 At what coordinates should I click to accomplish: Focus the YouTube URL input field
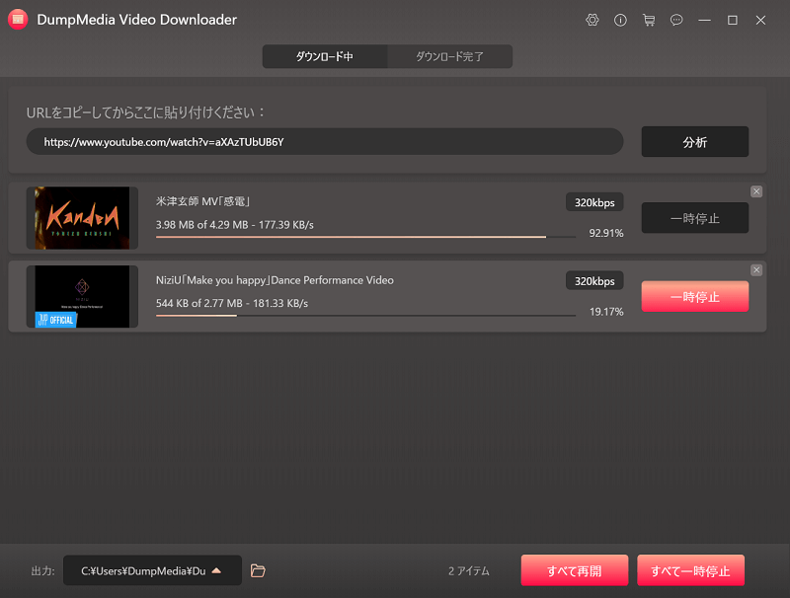coord(325,142)
